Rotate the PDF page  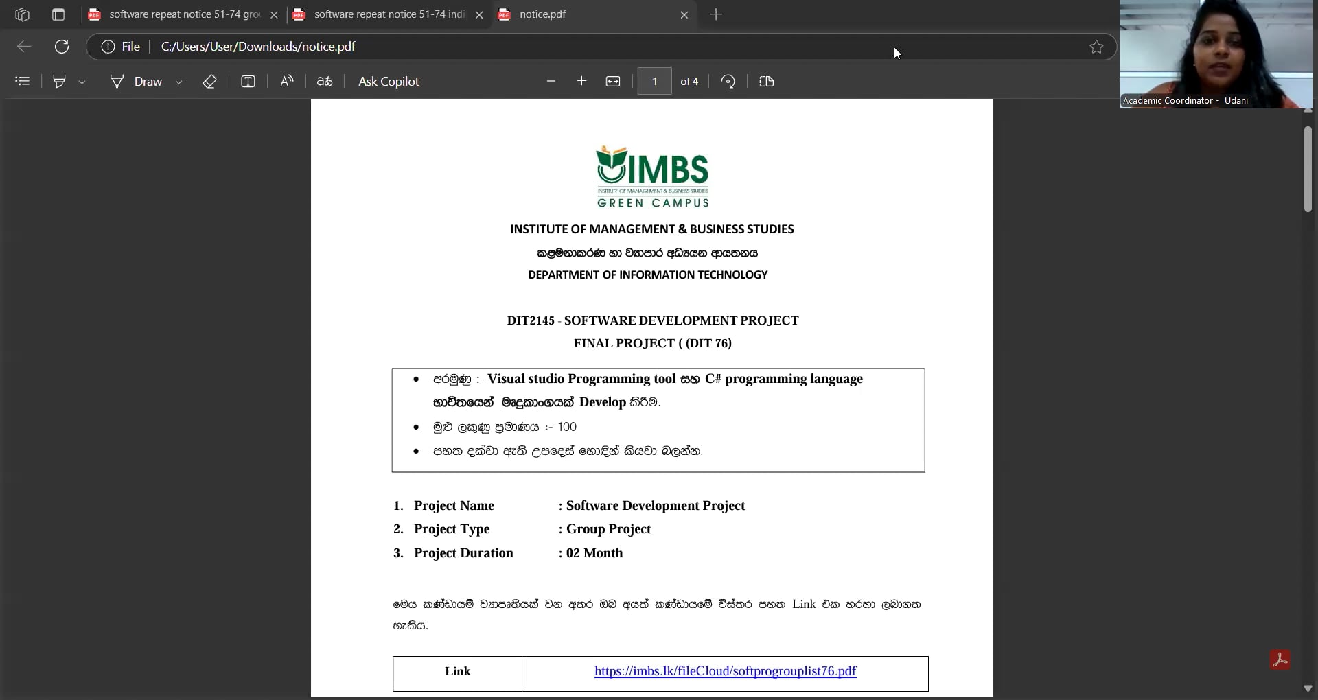728,81
